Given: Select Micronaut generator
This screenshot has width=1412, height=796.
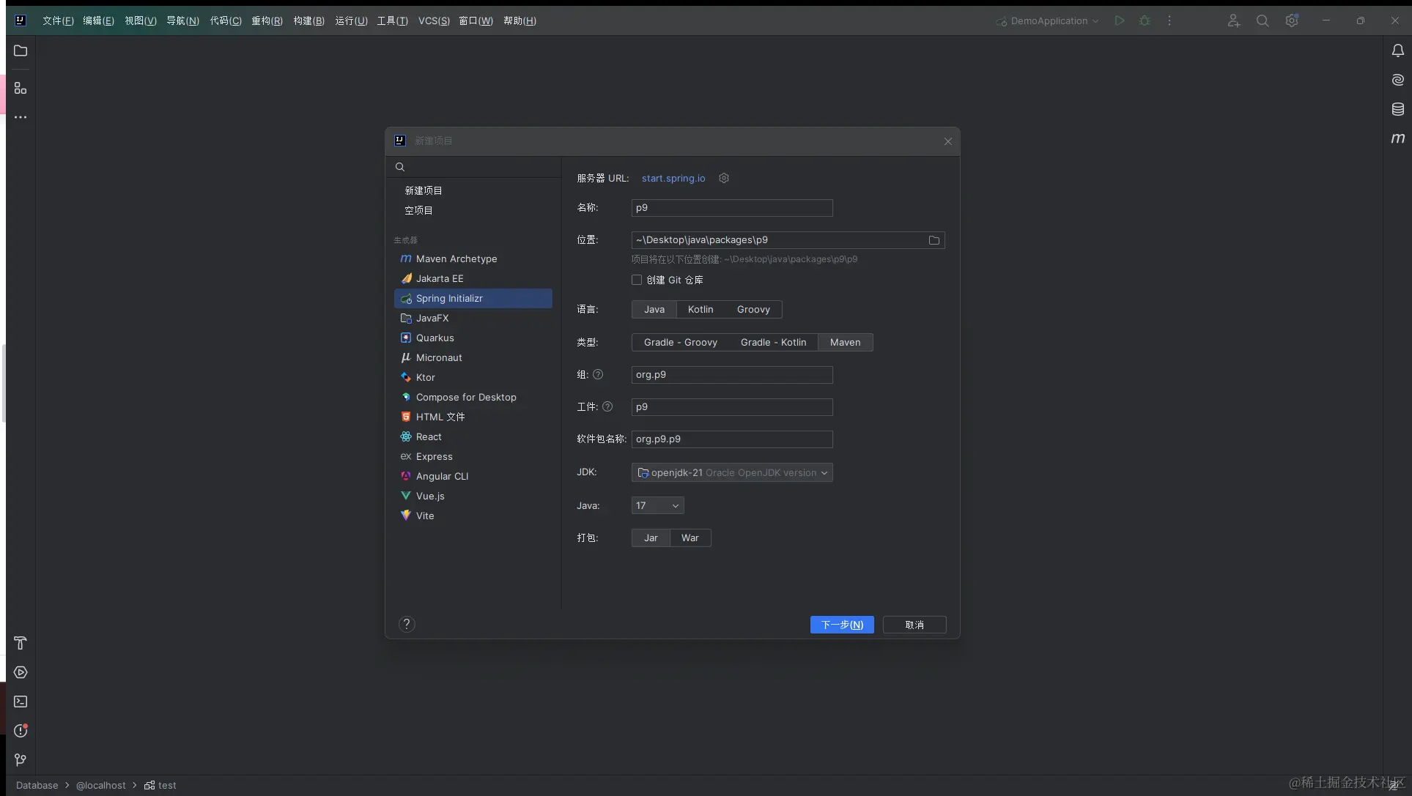Looking at the screenshot, I should click(473, 357).
